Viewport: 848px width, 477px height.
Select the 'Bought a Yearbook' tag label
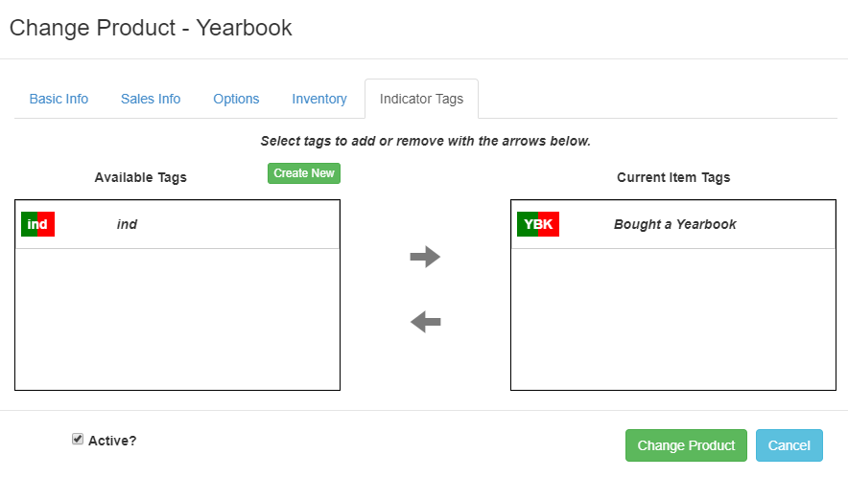click(x=675, y=224)
